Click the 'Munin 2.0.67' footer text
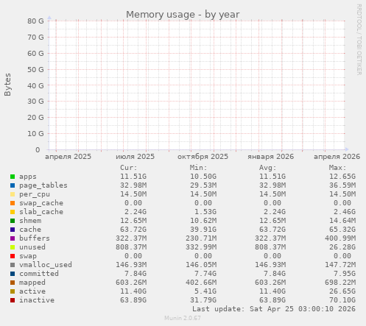Screen dimensions: 366x326 pyautogui.click(x=183, y=318)
